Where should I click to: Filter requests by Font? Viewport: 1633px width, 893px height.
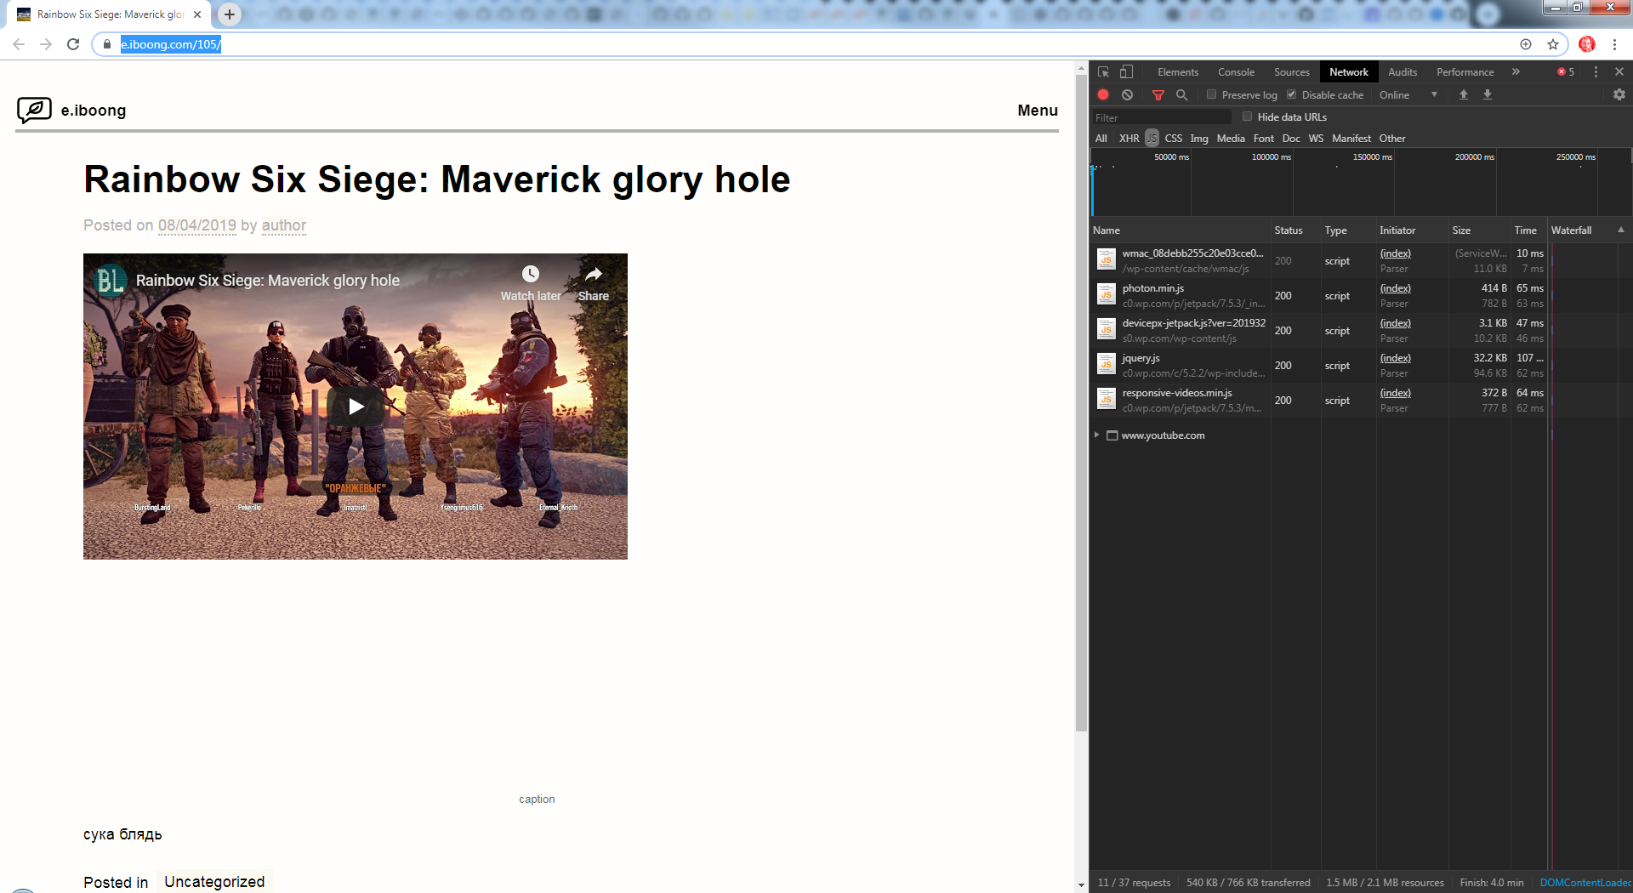click(x=1264, y=138)
